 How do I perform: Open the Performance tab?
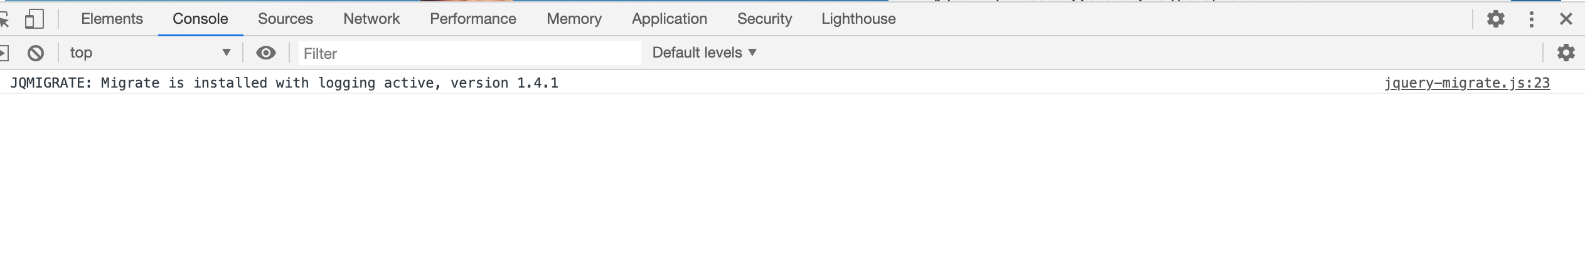point(473,19)
